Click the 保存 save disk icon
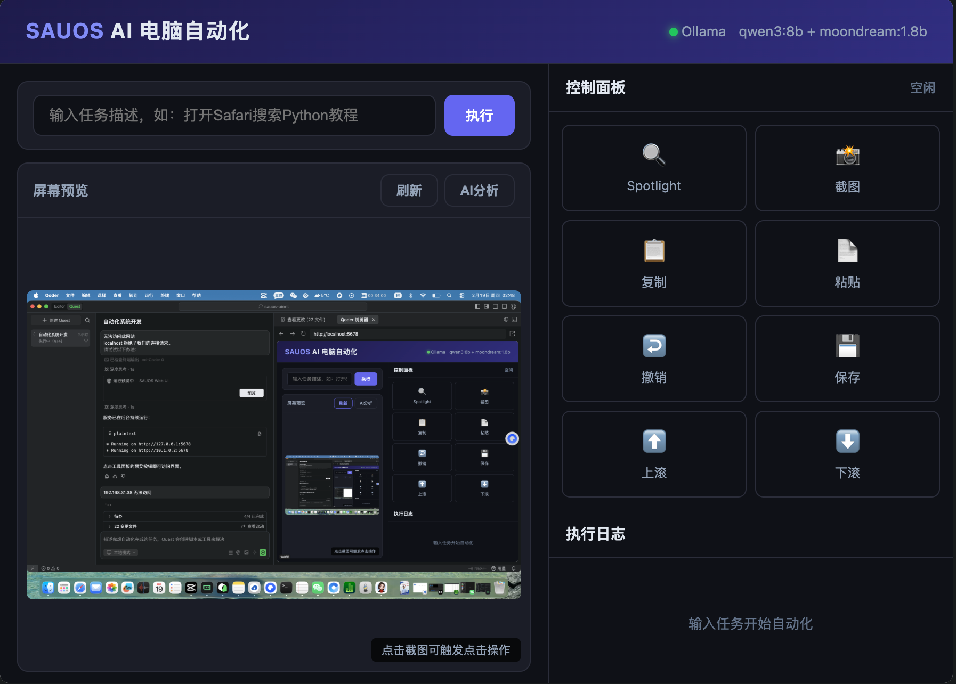Viewport: 956px width, 684px height. (x=847, y=346)
